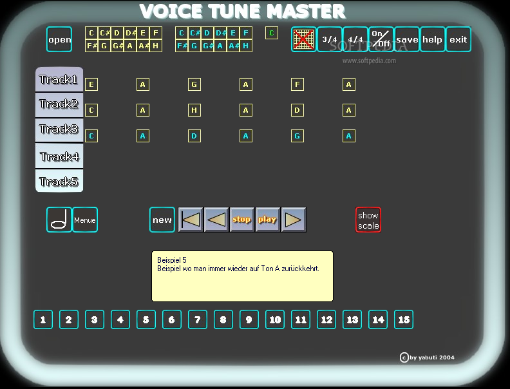Jump to start with skip-back arrow

pyautogui.click(x=191, y=220)
